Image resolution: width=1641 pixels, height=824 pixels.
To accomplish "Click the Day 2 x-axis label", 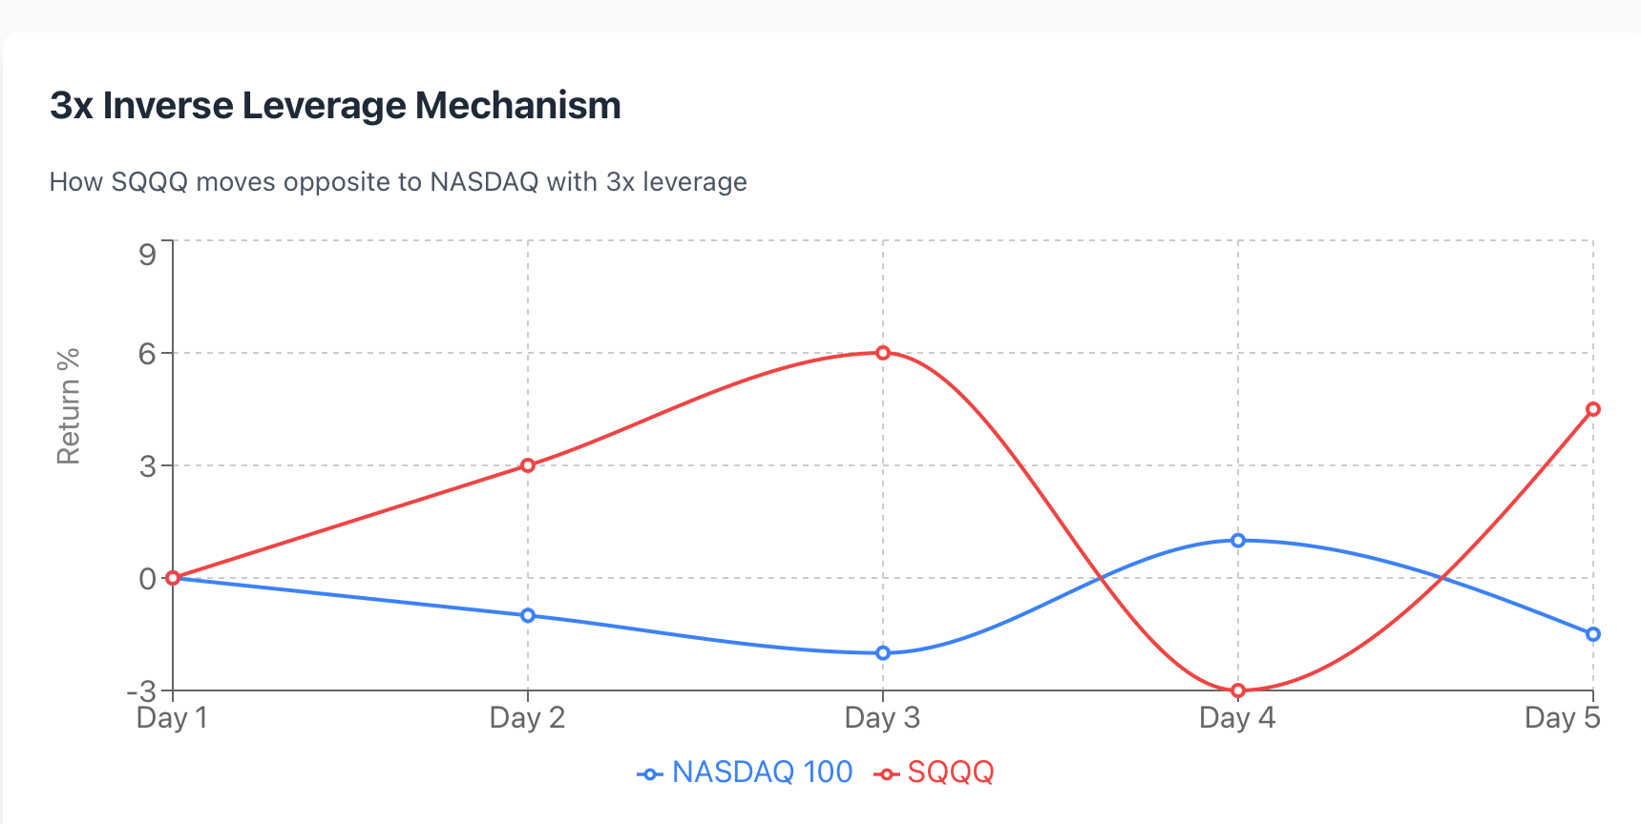I will coord(527,717).
